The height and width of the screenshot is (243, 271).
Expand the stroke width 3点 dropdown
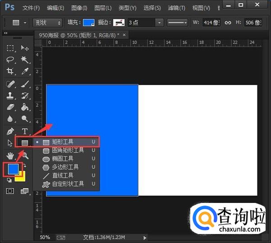point(159,22)
